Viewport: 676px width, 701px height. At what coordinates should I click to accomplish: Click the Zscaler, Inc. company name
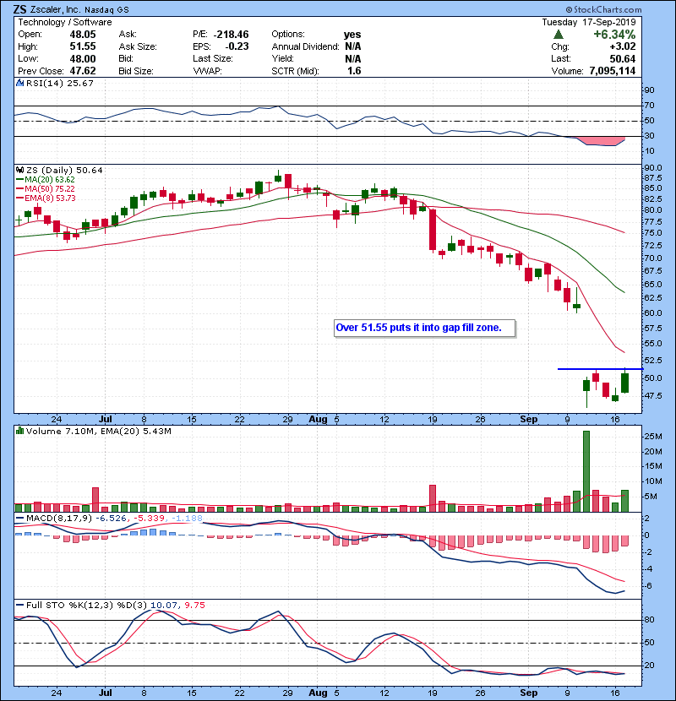click(x=55, y=9)
